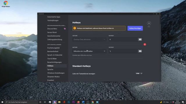
Task: Close settings with the ESC circle button
Action: (x=149, y=23)
